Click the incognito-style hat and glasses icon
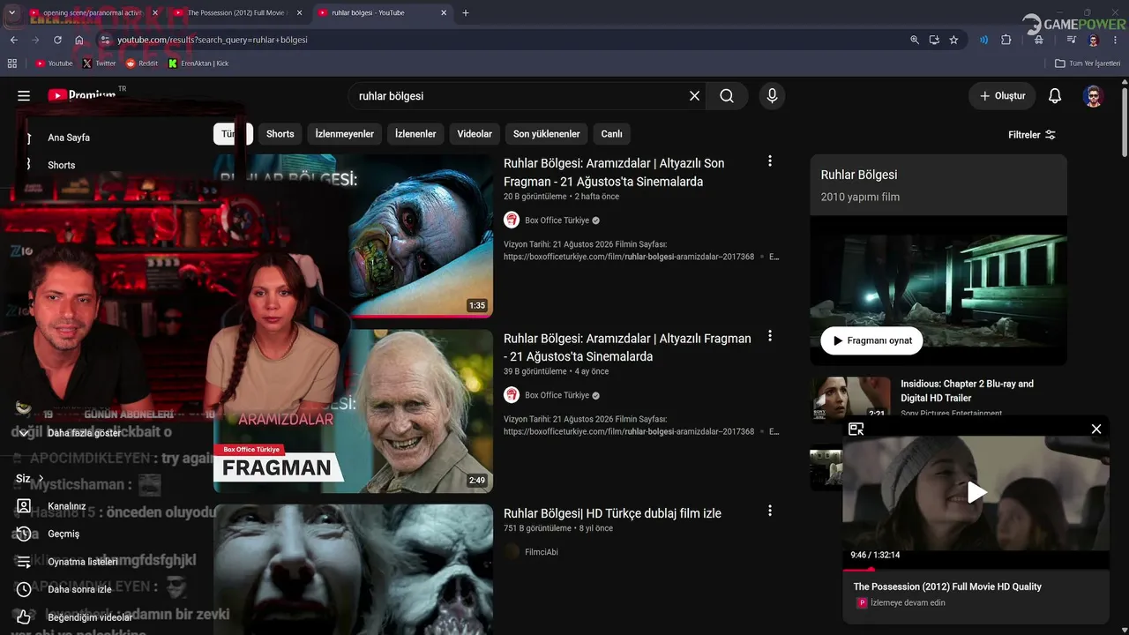Image resolution: width=1129 pixels, height=635 pixels. pyautogui.click(x=1039, y=40)
